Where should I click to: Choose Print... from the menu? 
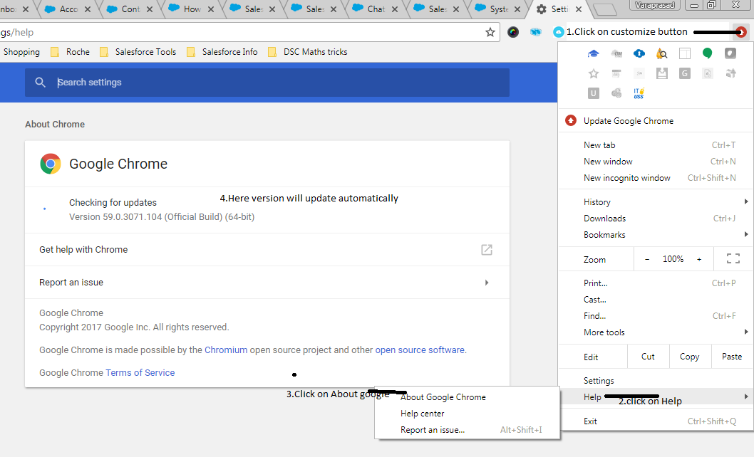[656, 283]
